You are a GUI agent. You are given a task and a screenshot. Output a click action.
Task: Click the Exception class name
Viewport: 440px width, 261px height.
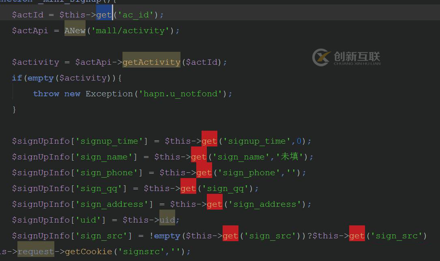click(109, 93)
